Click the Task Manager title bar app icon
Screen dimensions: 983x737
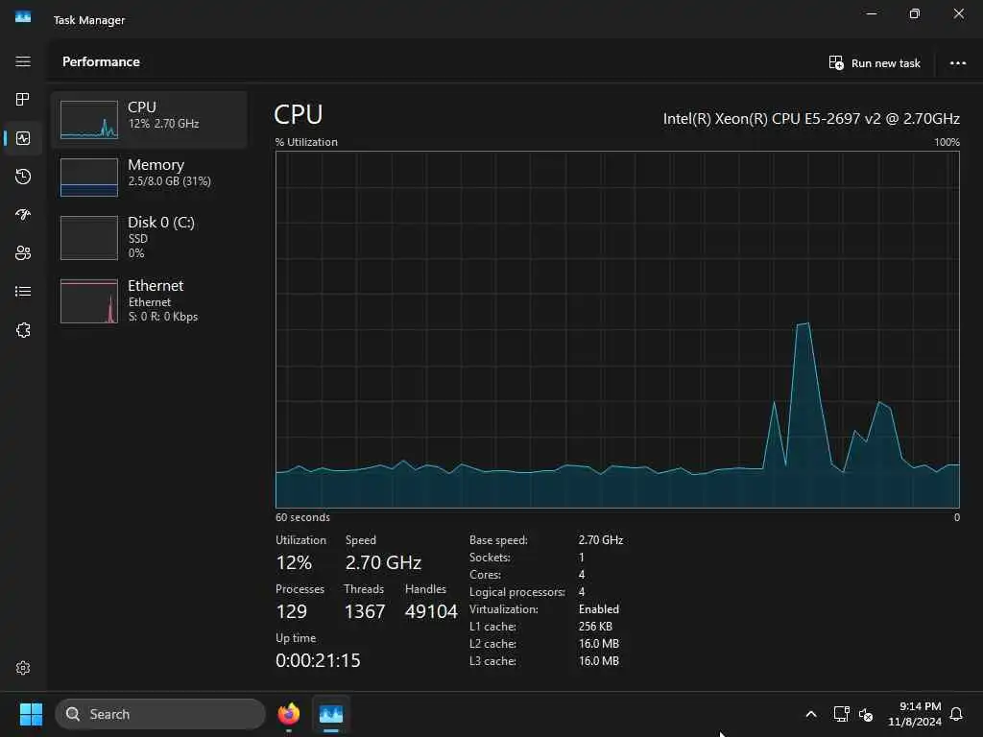click(23, 17)
